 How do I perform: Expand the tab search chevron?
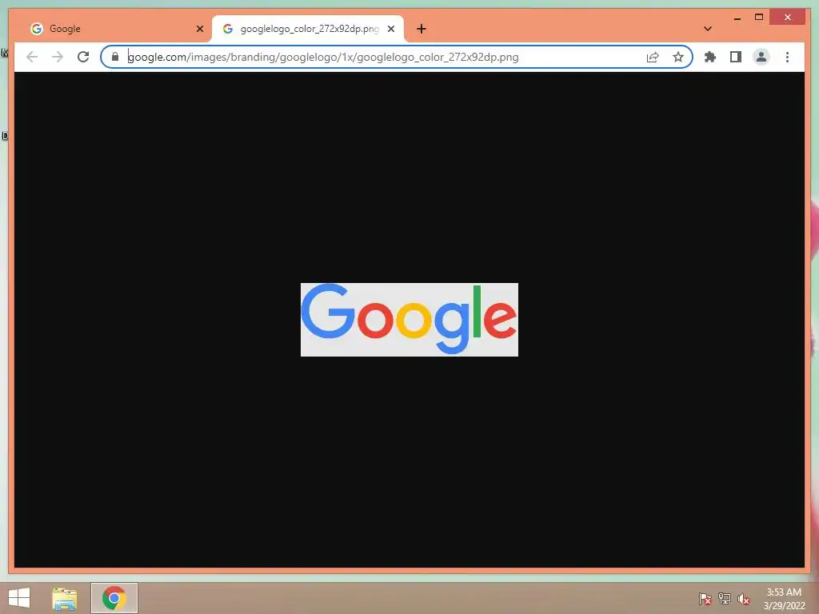708,29
